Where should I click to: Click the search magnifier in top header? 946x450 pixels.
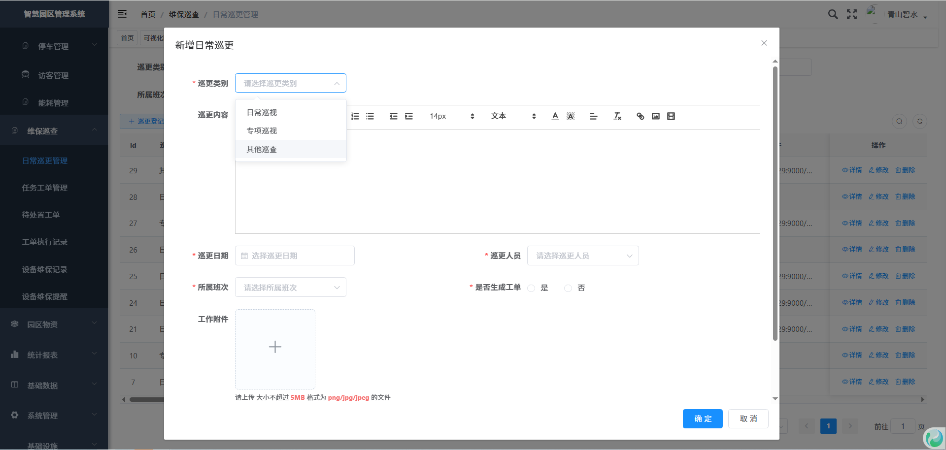(833, 14)
